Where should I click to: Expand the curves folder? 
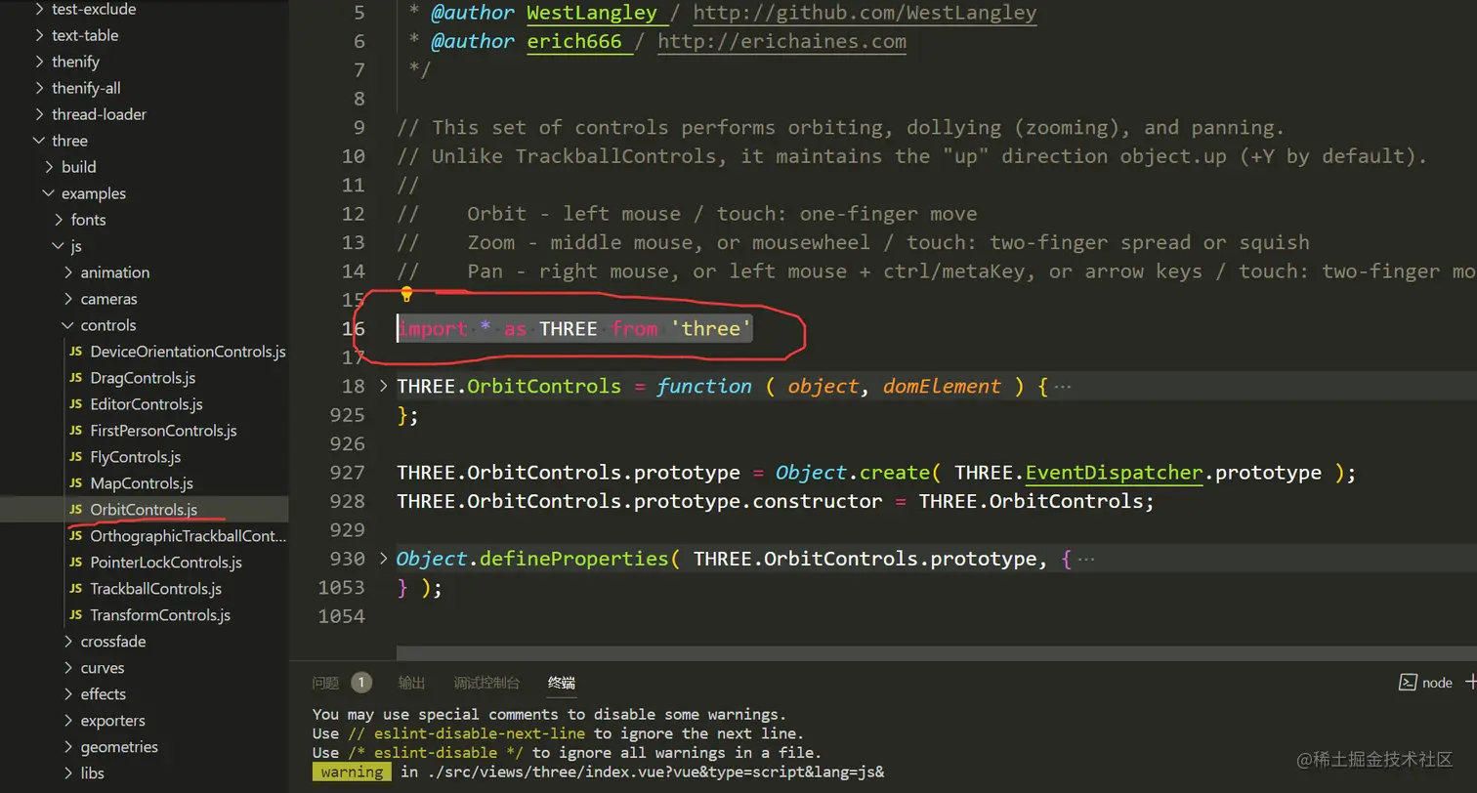click(x=68, y=668)
